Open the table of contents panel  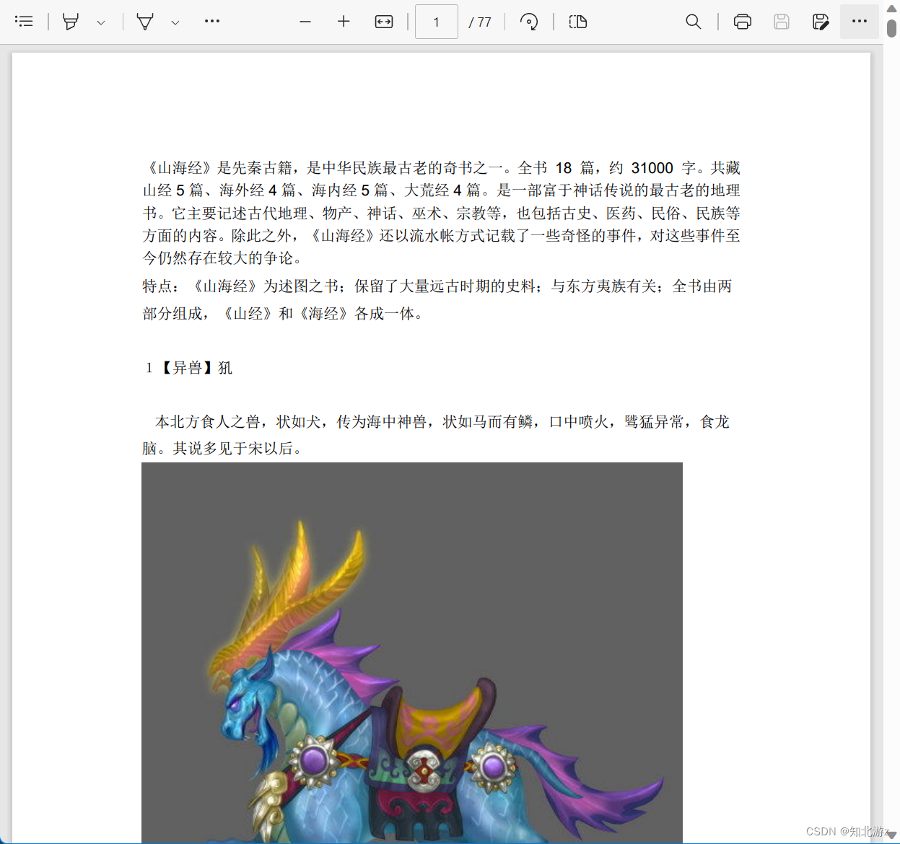[x=24, y=22]
